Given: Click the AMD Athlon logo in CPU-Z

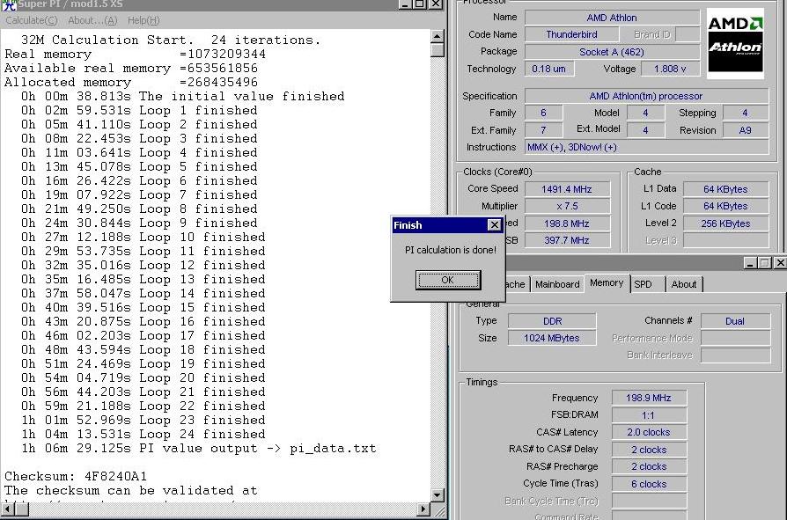Looking at the screenshot, I should (735, 43).
